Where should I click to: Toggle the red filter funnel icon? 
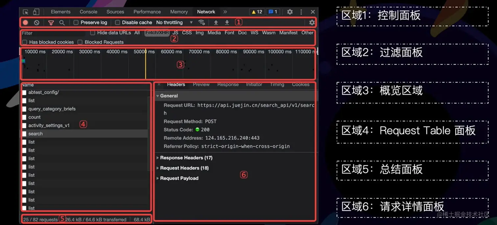point(51,23)
